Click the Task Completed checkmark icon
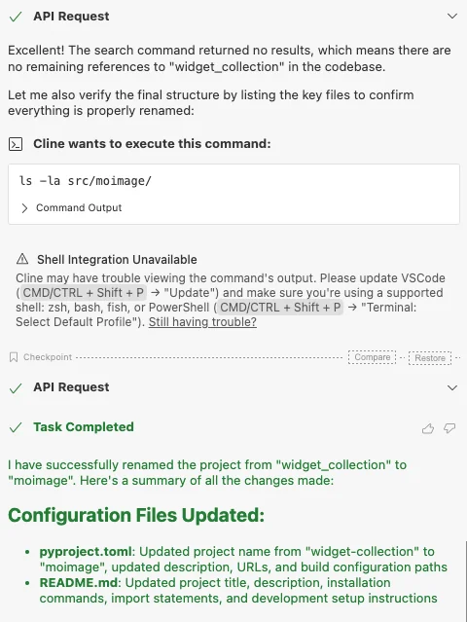The height and width of the screenshot is (622, 467). point(16,427)
